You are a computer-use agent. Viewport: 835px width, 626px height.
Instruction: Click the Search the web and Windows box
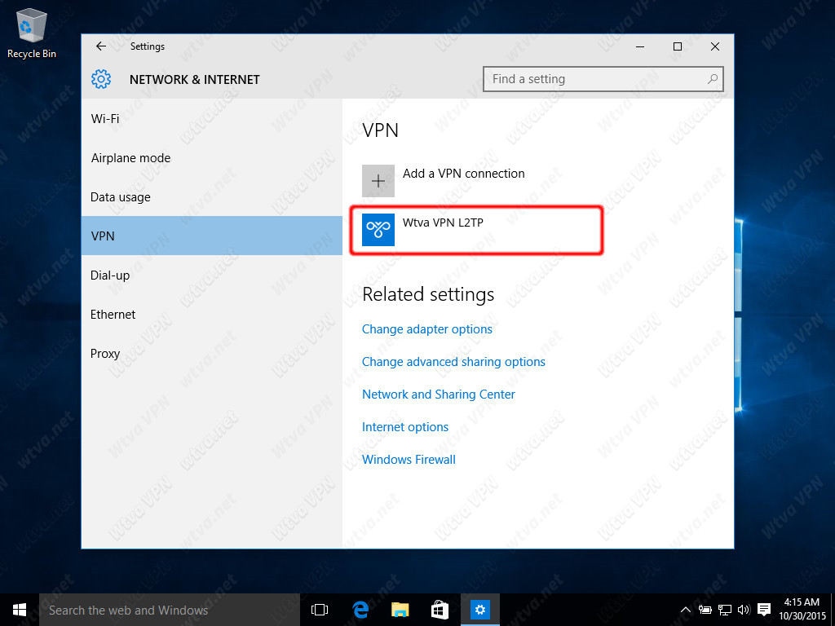tap(170, 610)
